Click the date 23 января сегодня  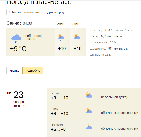pos(18,99)
